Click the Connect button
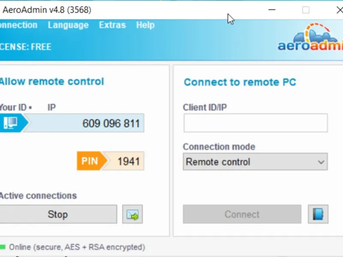 (242, 214)
